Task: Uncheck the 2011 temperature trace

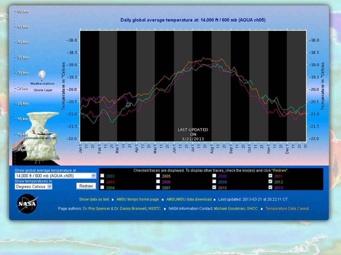Action: point(271,176)
